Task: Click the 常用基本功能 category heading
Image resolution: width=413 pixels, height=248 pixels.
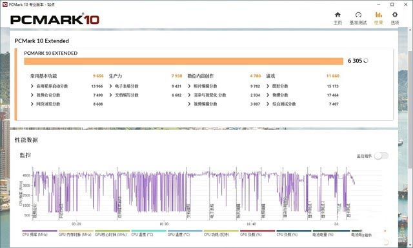Action: [x=43, y=76]
